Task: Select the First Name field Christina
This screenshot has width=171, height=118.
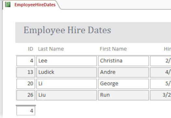Action: [x=123, y=61]
